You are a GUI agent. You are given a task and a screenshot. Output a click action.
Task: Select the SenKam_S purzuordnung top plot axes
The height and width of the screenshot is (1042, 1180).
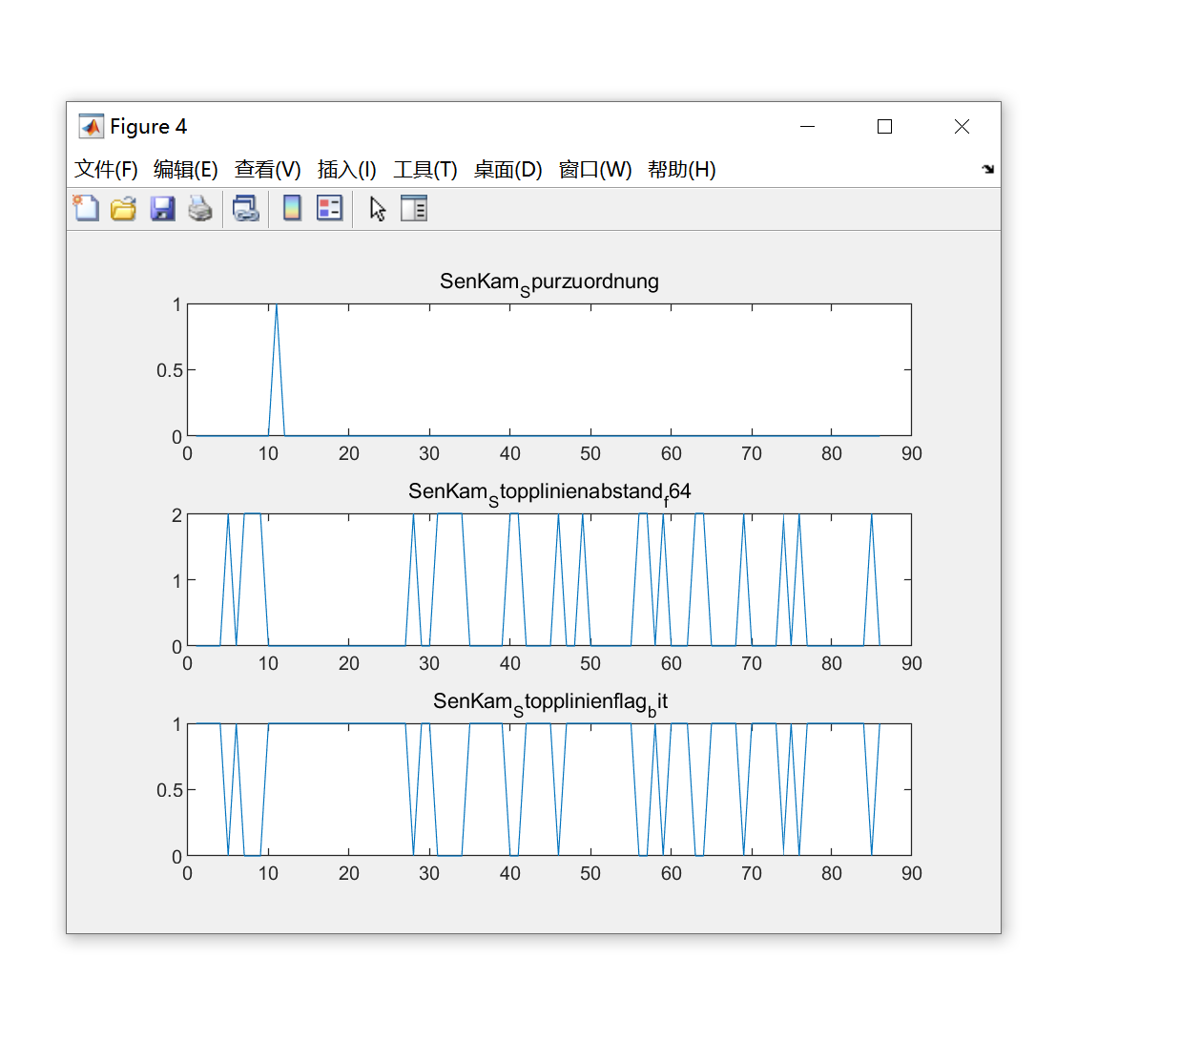(549, 369)
